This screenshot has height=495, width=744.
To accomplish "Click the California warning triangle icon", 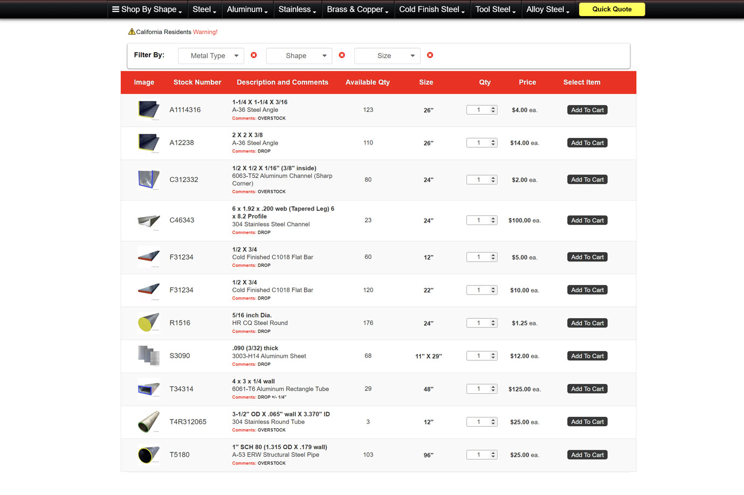I will [132, 32].
